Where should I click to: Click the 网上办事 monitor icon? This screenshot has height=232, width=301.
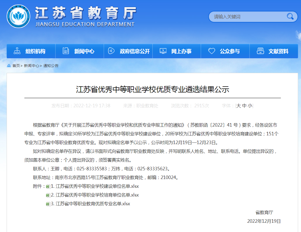163,51
